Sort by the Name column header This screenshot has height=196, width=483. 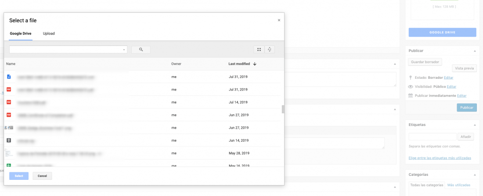11,64
